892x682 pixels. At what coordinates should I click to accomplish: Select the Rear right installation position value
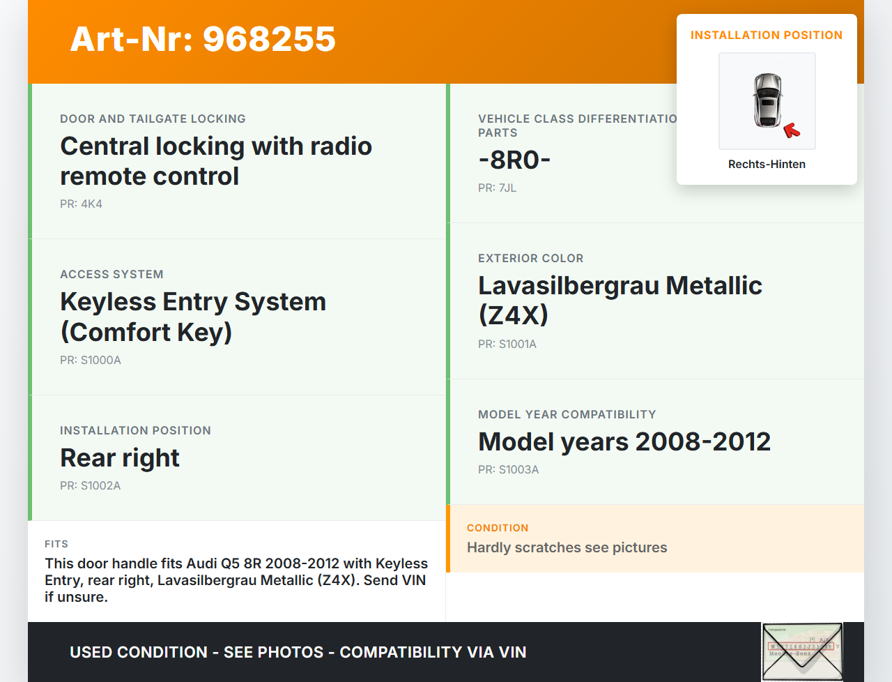[120, 458]
